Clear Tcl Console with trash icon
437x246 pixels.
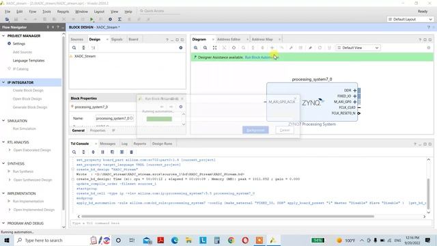pyautogui.click(x=131, y=152)
